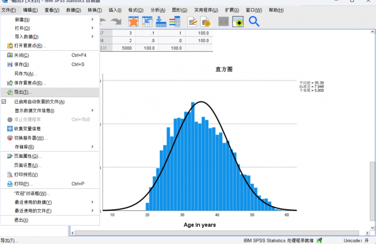Open the 分析(A) menu
Viewport: 376px width, 244px height.
coord(158,10)
